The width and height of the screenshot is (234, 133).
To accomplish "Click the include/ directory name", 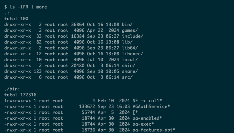I will tap(132, 36).
